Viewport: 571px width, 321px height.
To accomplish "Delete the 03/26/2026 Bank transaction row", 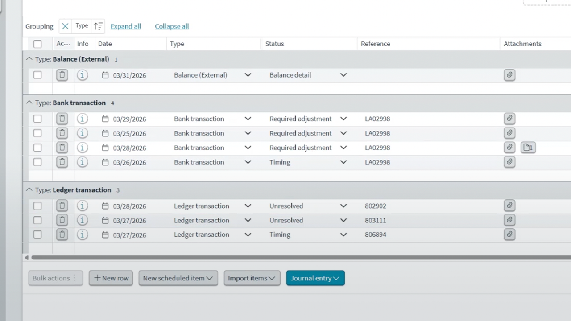I will pos(62,162).
